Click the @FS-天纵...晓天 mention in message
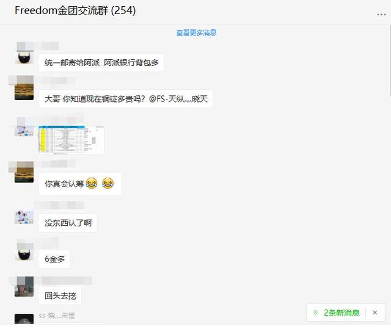 click(x=178, y=99)
